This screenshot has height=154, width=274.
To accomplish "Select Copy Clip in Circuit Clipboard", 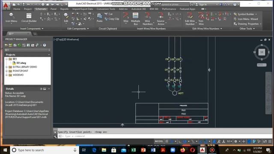I will pyautogui.click(x=112, y=19).
